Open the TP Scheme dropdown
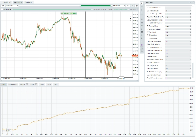This screenshot has height=137, width=196. point(178,26)
